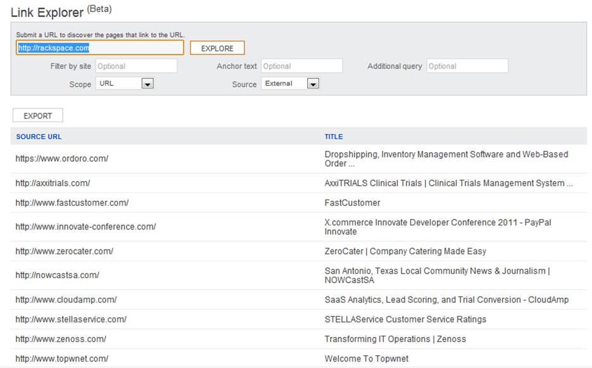
Task: Select the 'SaaS Analytics, Lead Scoring' title text
Action: click(x=446, y=300)
